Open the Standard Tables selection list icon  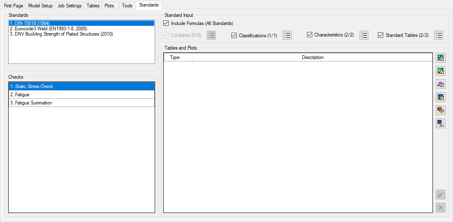click(x=439, y=35)
